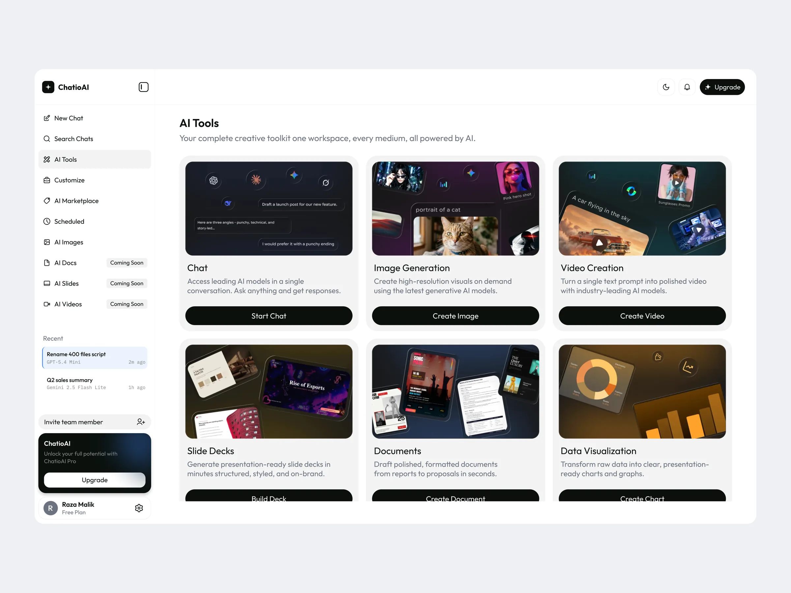Open AI Images section
The height and width of the screenshot is (593, 791).
95,242
